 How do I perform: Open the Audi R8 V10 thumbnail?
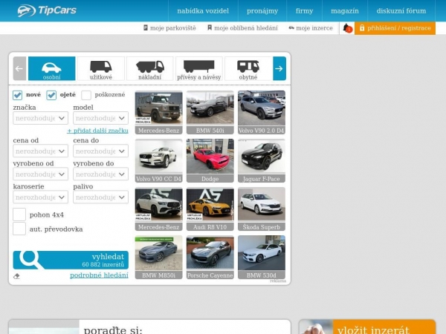point(210,209)
